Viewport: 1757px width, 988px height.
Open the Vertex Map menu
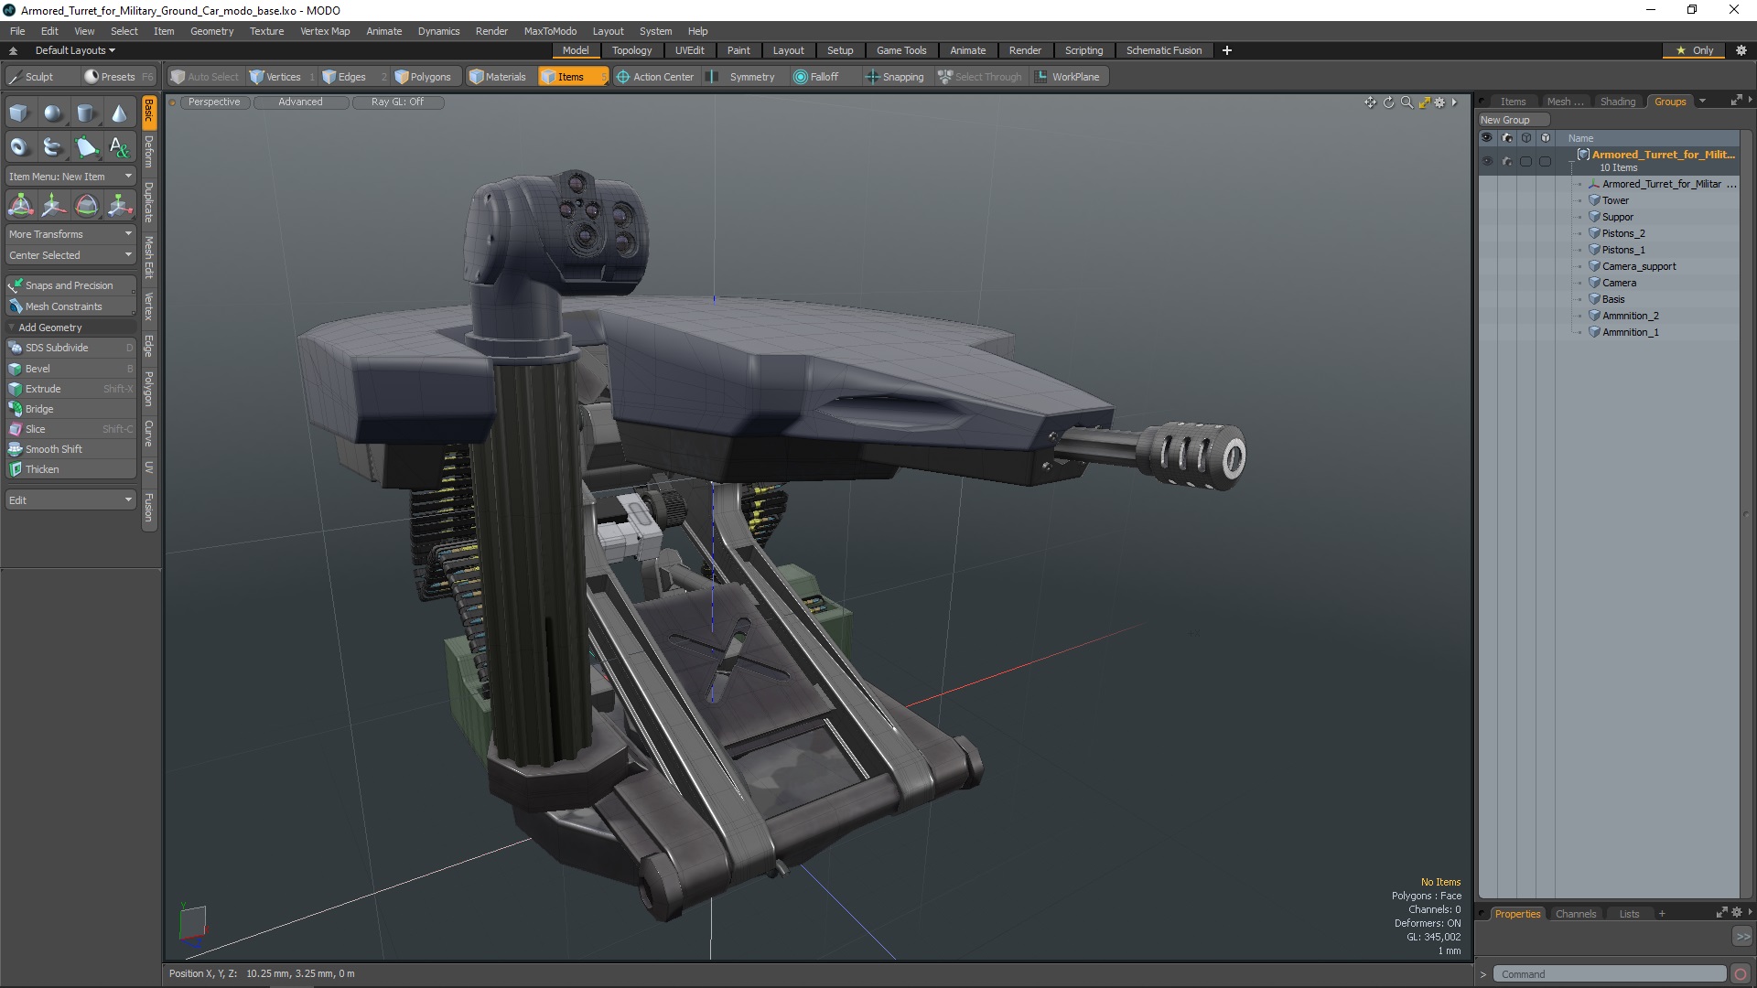(325, 31)
